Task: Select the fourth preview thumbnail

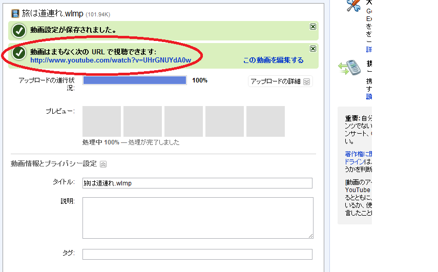Action: point(224,121)
